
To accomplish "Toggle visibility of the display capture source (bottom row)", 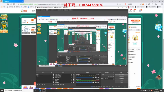I will coord(71,83).
